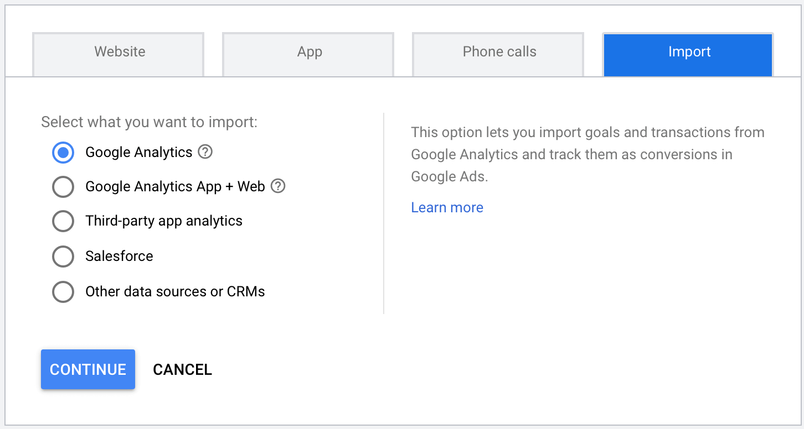Click the import description paragraph text

587,154
